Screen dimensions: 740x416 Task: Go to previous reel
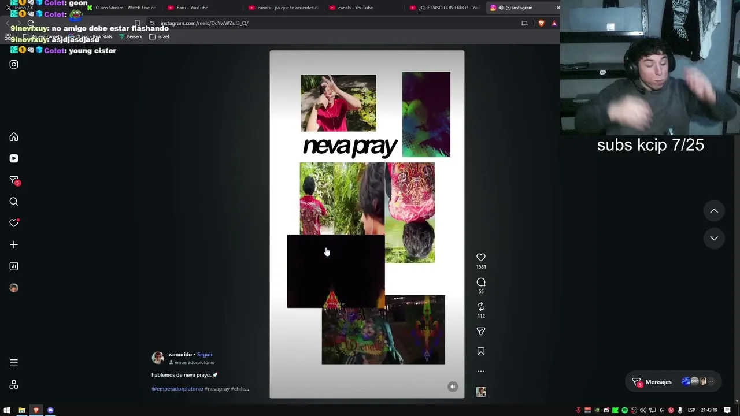pos(714,211)
